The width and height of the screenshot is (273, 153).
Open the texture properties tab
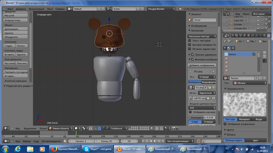(269, 36)
